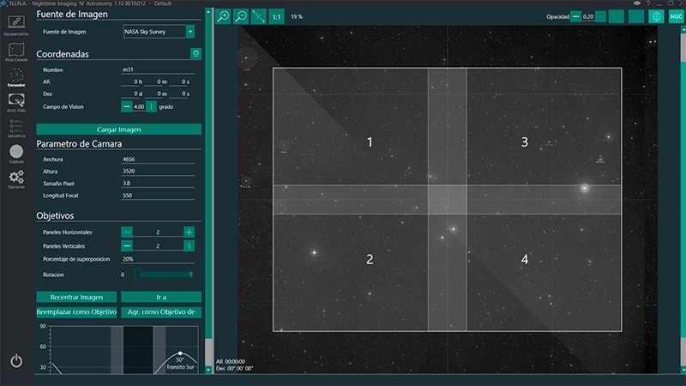Edit the Campo de Vision value 4.00
The width and height of the screenshot is (686, 386).
click(139, 106)
